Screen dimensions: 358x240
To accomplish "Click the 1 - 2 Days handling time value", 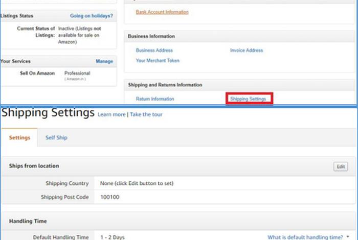I will 112,237.
